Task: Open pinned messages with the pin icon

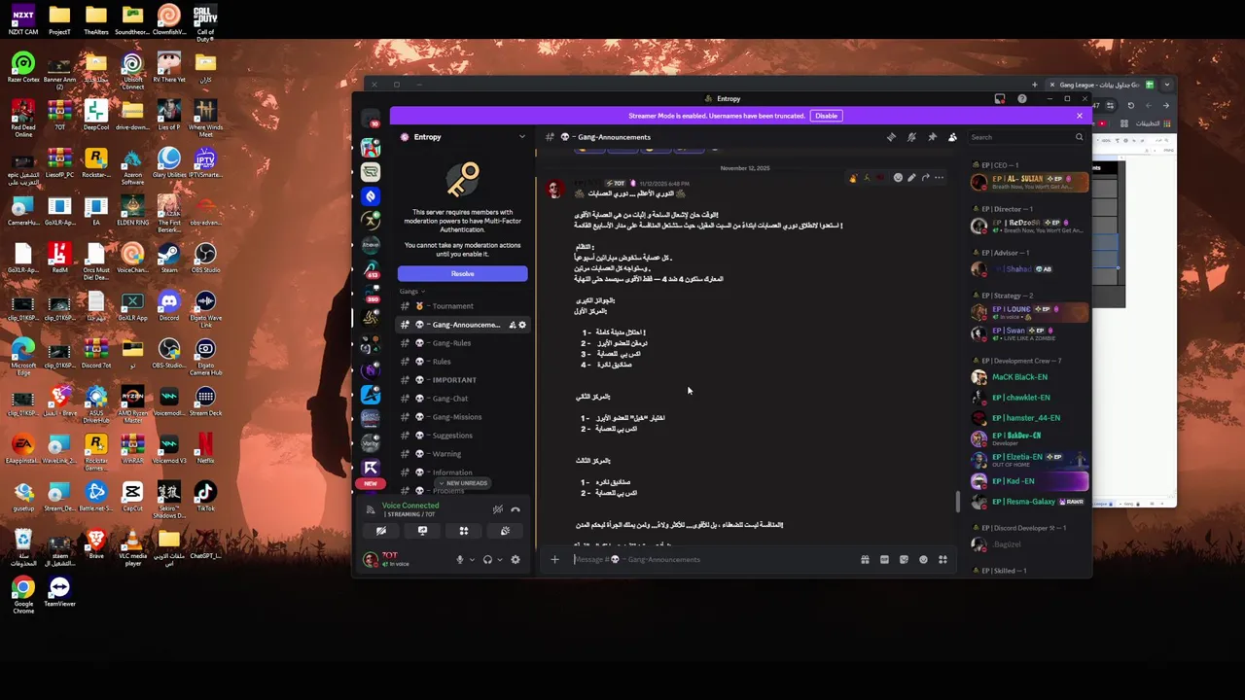Action: [x=932, y=137]
